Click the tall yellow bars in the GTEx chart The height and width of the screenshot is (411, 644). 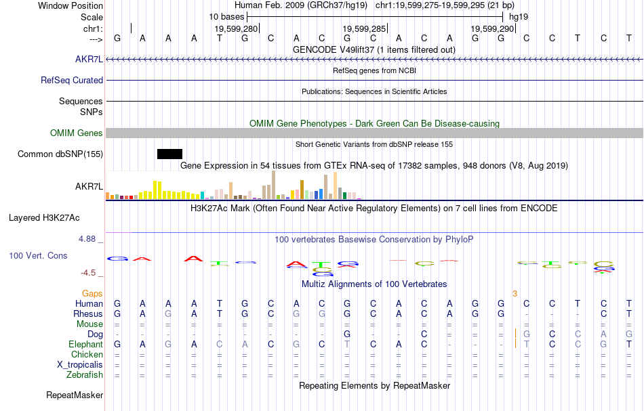coord(157,190)
